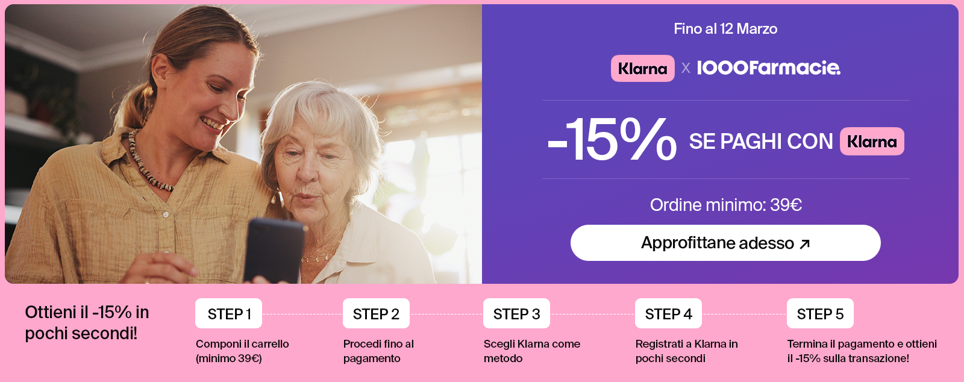The height and width of the screenshot is (382, 964).
Task: Click the 'Procedi fino al pagamento' text
Action: (378, 351)
